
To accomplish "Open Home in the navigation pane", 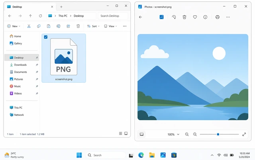I will (16, 36).
